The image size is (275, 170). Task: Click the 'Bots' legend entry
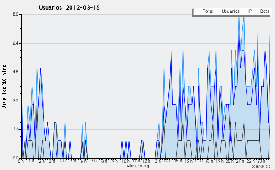click(264, 11)
